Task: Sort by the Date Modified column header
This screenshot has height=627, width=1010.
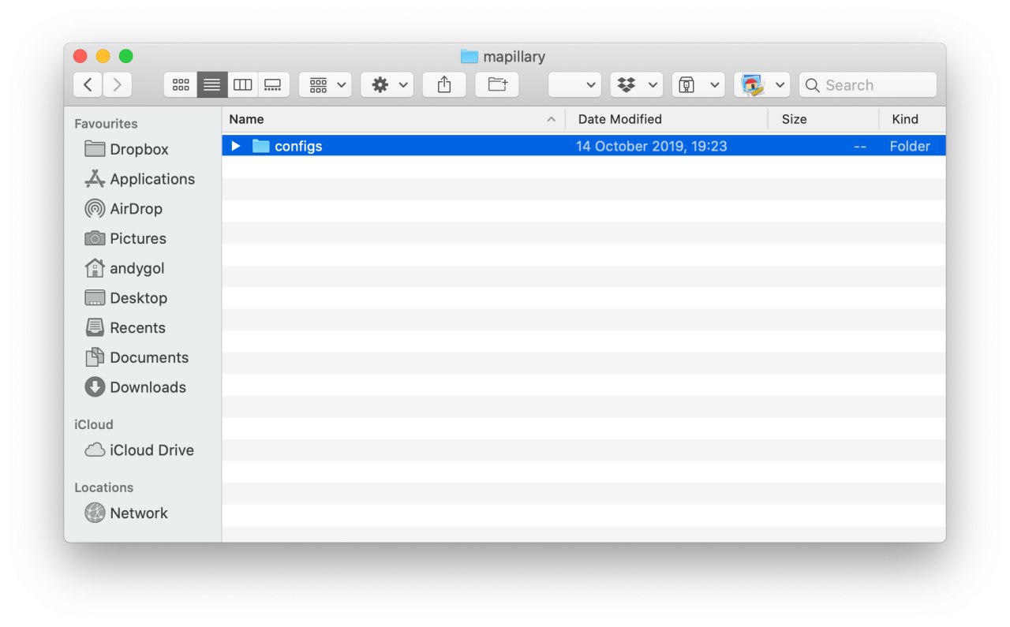Action: coord(667,119)
